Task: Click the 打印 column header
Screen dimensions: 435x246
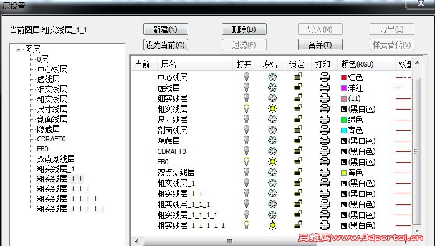Action: (324, 64)
